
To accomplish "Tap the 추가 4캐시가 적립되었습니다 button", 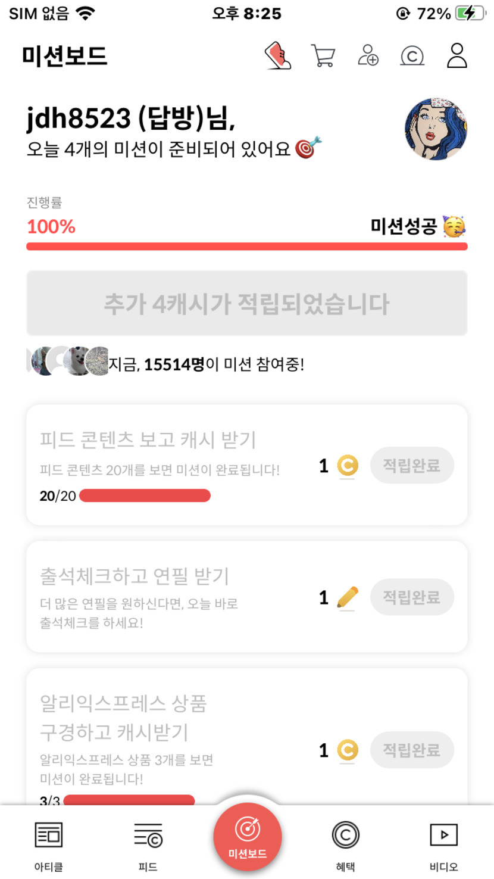I will [x=247, y=304].
